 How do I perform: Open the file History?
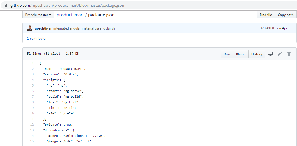click(x=257, y=54)
